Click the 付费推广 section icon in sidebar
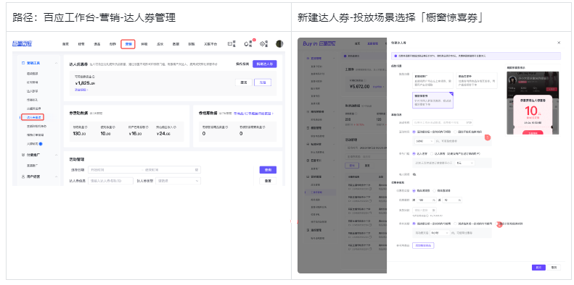This screenshot has width=574, height=285. 23,155
